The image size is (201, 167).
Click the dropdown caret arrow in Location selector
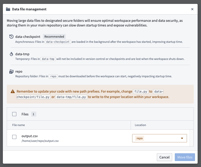[x=182, y=138]
